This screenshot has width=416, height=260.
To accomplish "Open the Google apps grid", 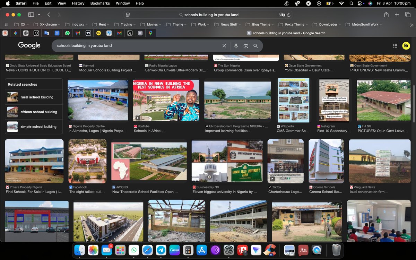I will [x=395, y=46].
